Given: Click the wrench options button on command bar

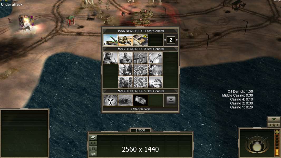Looking at the screenshot, I should click(93, 143).
